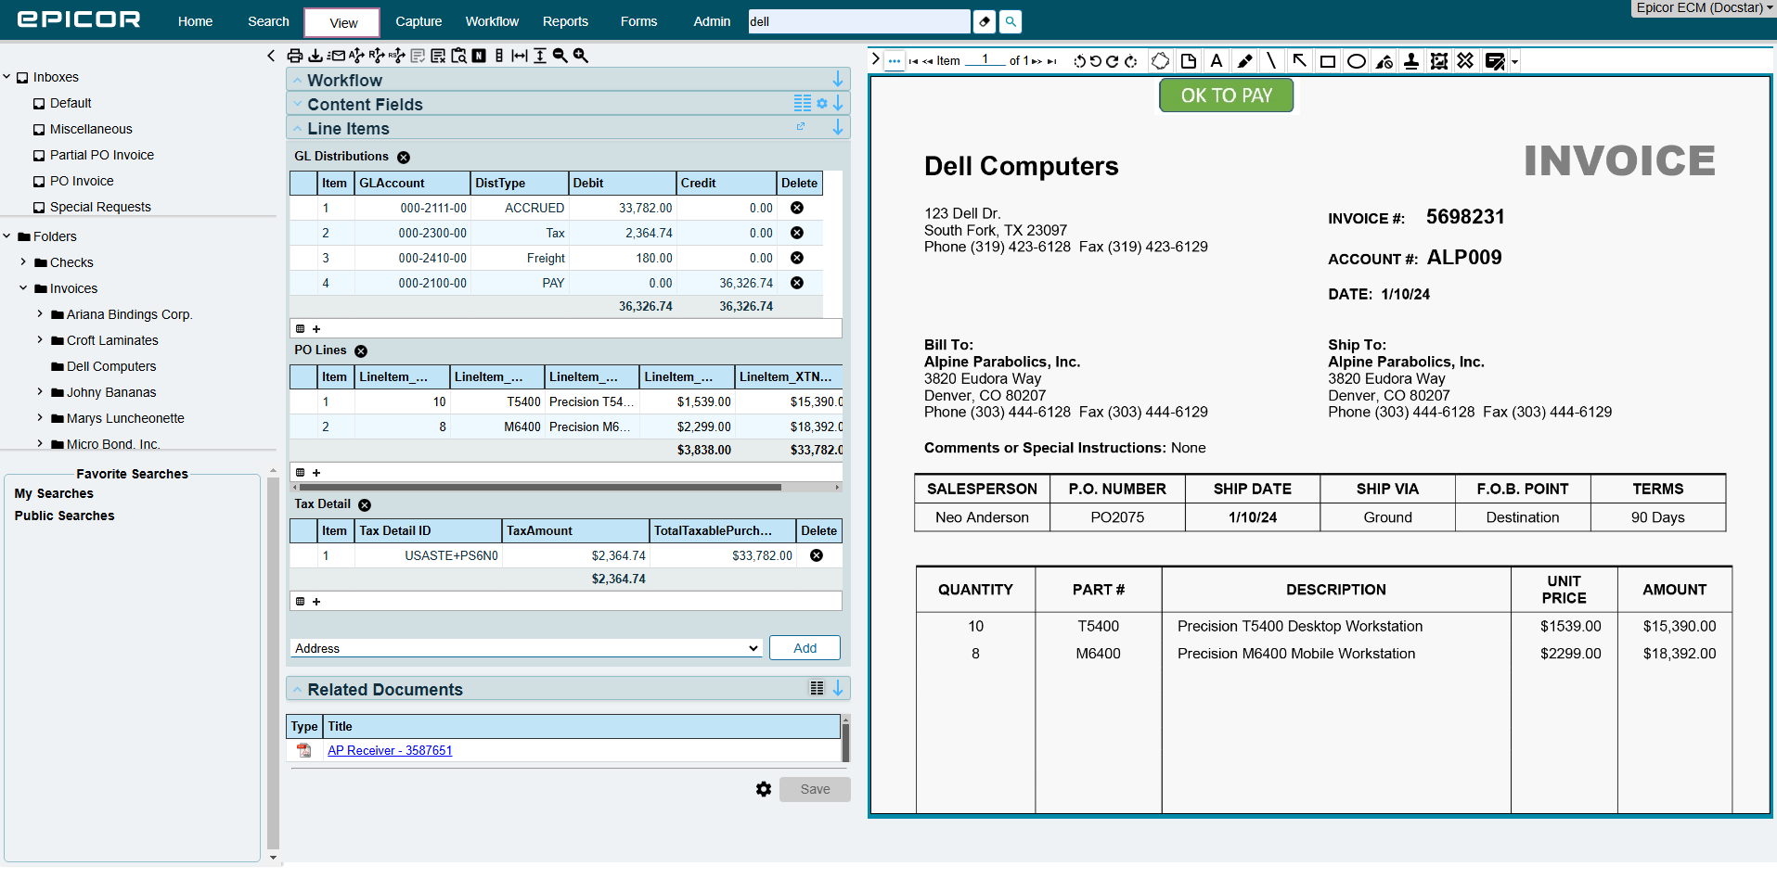Image resolution: width=1777 pixels, height=879 pixels.
Task: Open the AP Receiver - 3587651 link
Action: (x=390, y=750)
